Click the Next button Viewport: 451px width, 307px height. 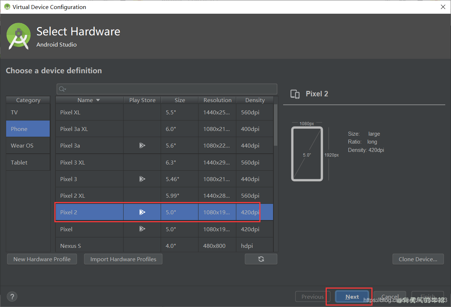tap(352, 297)
